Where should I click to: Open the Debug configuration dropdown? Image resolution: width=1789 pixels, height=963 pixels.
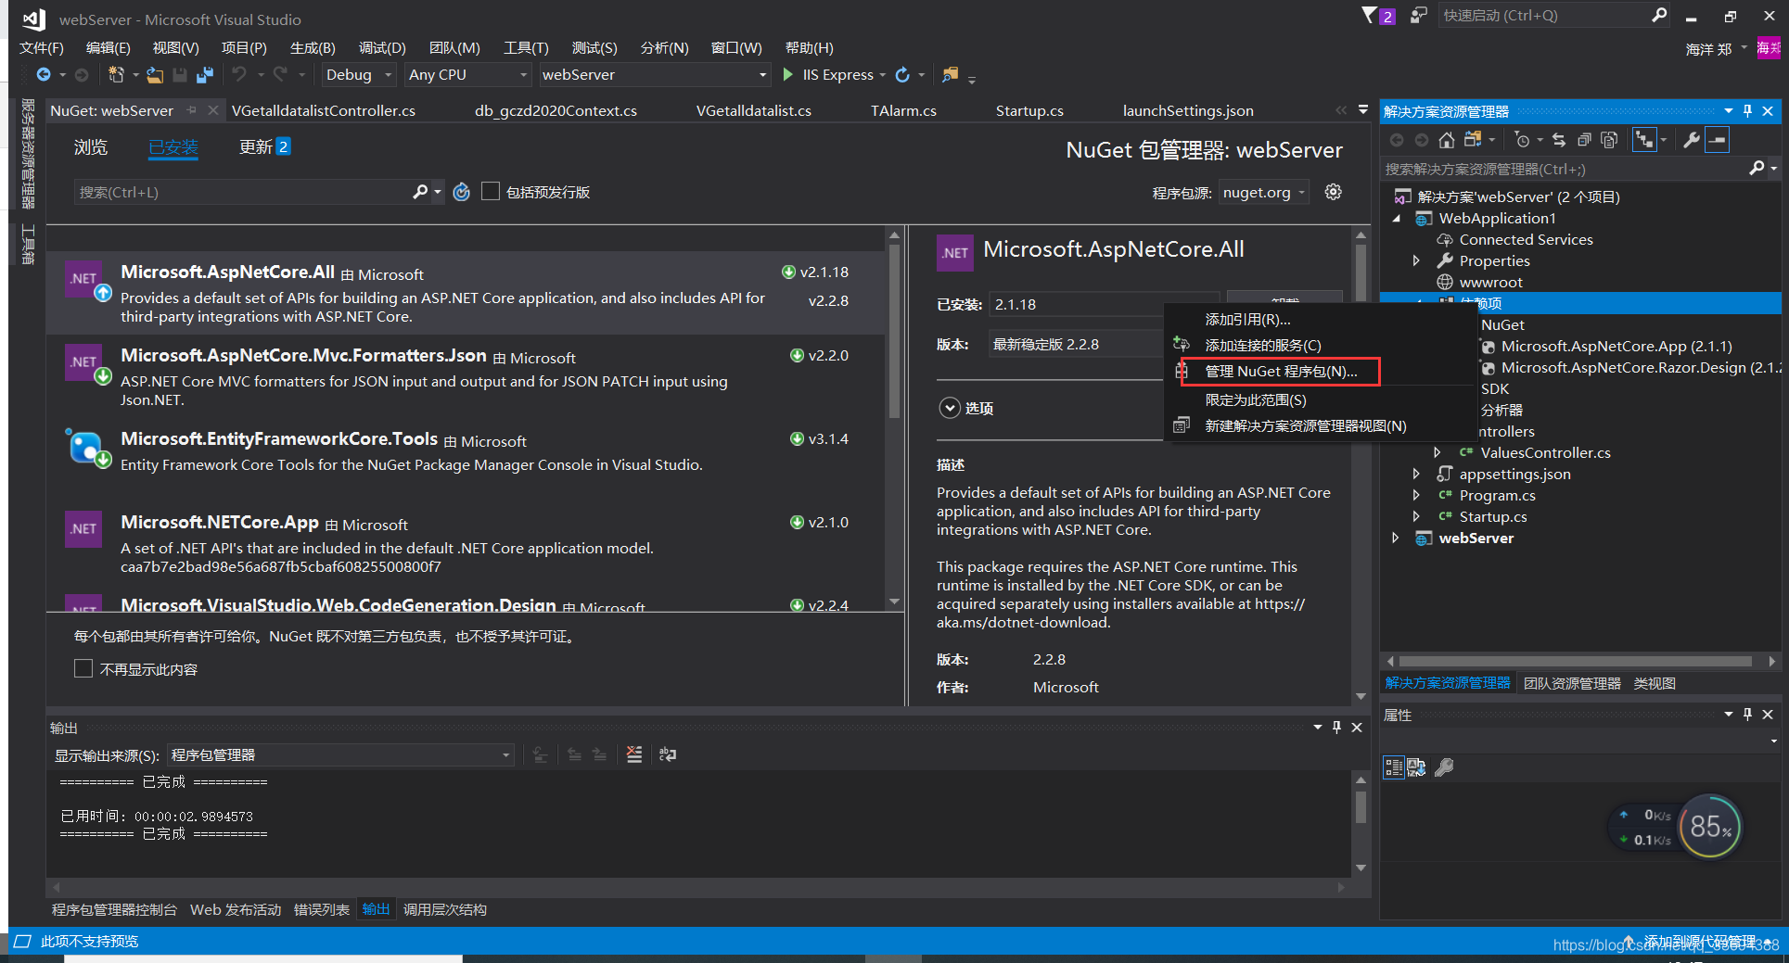(x=359, y=74)
